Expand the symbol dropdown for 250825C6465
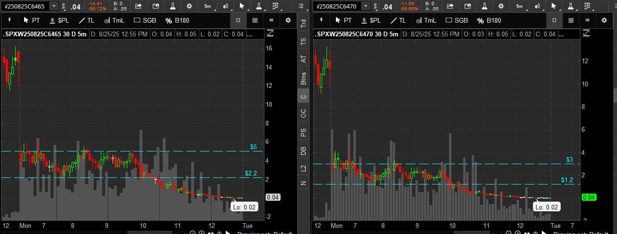The width and height of the screenshot is (617, 234). tap(53, 6)
